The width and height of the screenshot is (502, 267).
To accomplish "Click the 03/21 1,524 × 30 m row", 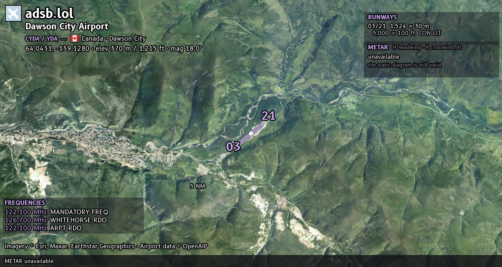I will click(x=398, y=26).
